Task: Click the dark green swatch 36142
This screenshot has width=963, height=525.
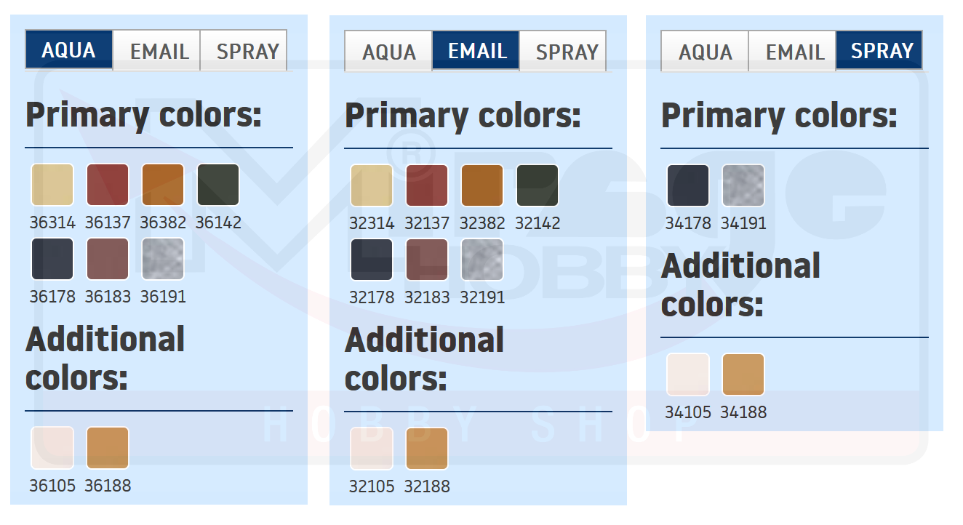Action: coord(218,185)
